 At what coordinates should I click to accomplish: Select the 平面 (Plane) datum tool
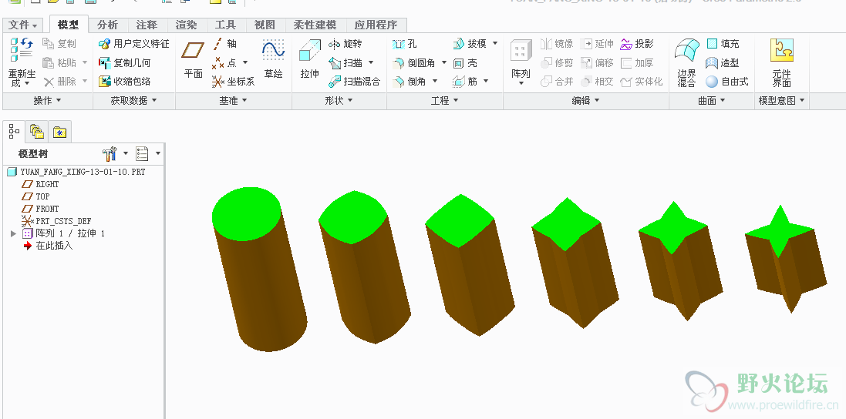[x=193, y=59]
